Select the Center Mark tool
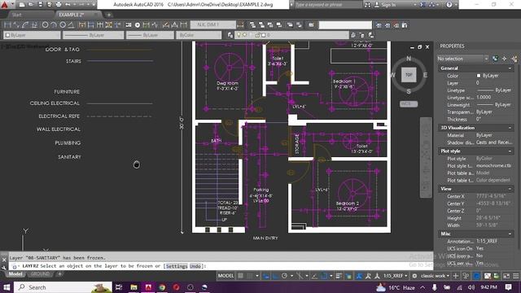 click(138, 25)
